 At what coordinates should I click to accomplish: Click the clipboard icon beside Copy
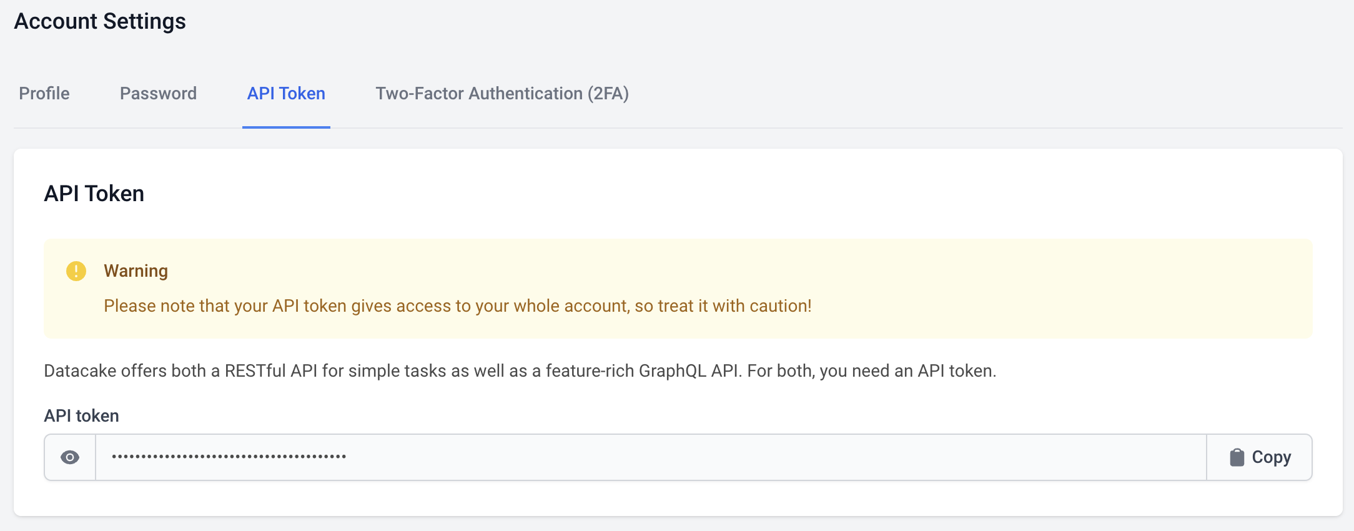1237,457
